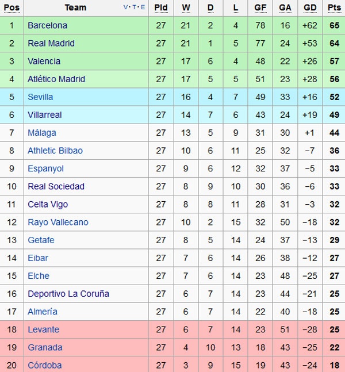Click the V (view template) link
345x372 pixels.
tap(126, 7)
